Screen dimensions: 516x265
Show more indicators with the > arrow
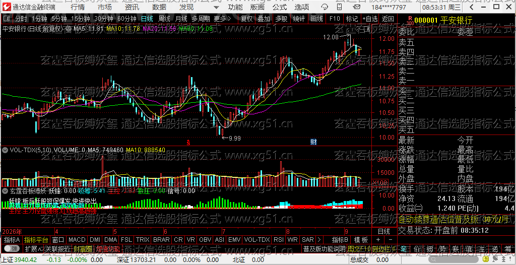[x=318, y=240]
